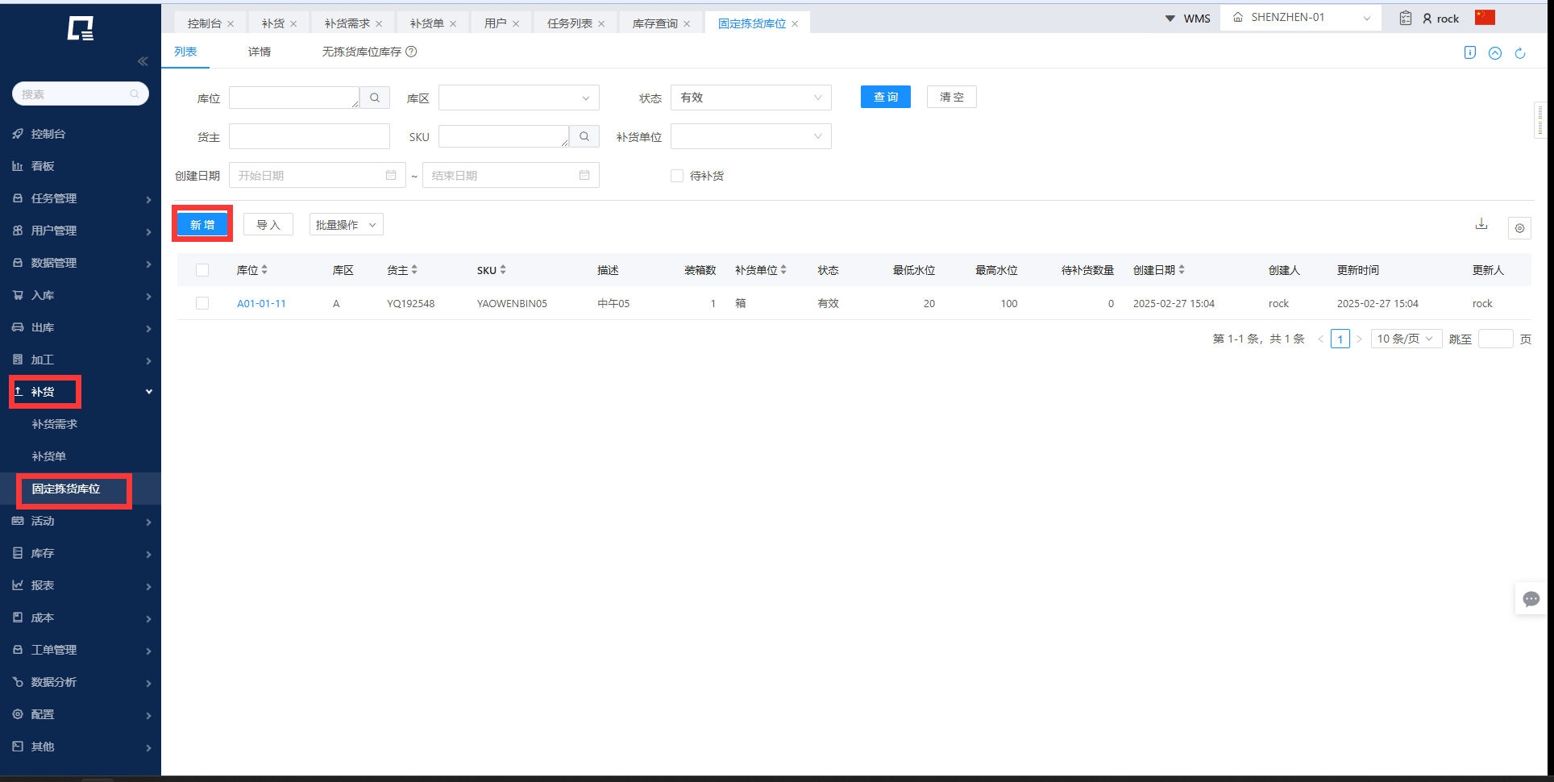
Task: Switch to the 列表 tab
Action: [x=185, y=52]
